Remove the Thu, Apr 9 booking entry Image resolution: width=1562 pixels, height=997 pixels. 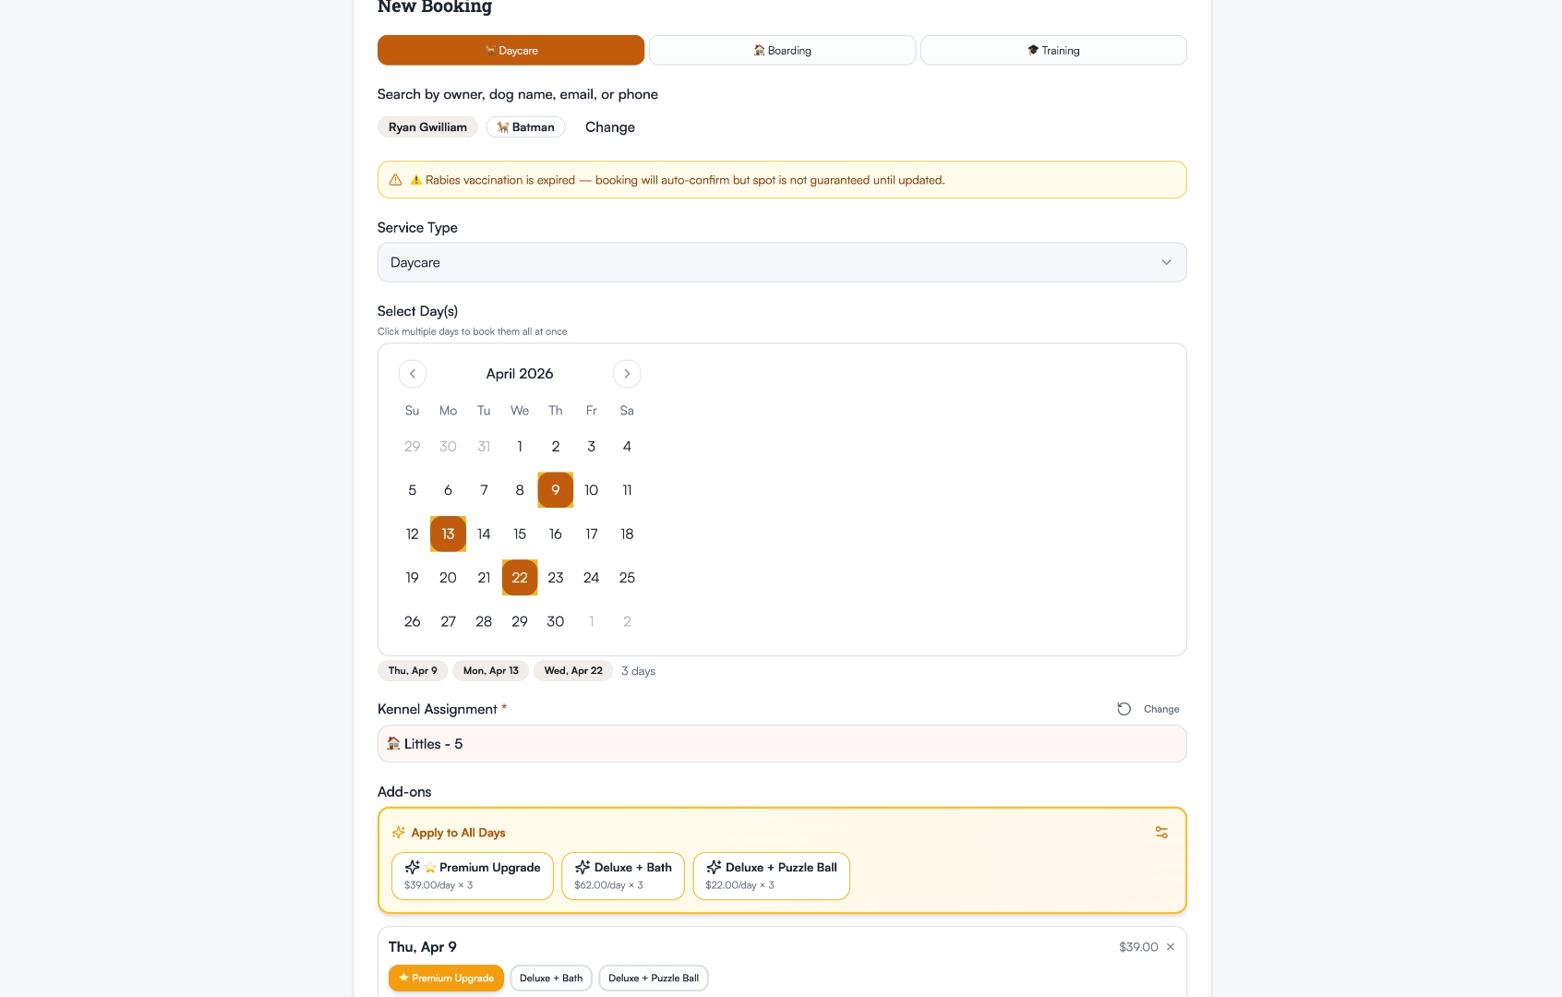coord(1170,947)
